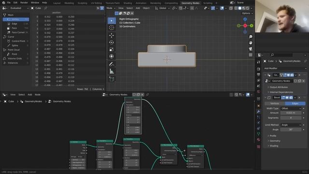
Task: Click the zoom magnifier icon in viewport
Action: pyautogui.click(x=251, y=37)
